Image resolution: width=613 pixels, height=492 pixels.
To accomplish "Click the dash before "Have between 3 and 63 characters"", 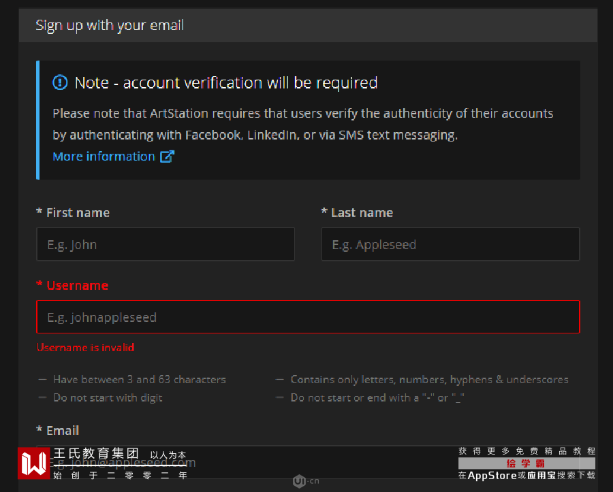I will (43, 380).
